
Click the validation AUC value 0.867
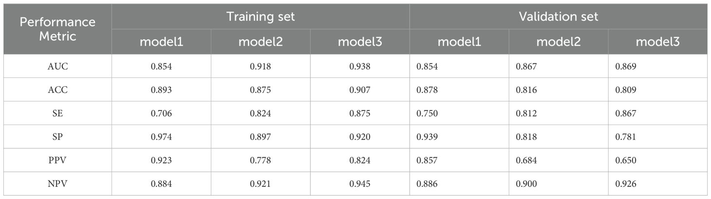[x=525, y=66]
